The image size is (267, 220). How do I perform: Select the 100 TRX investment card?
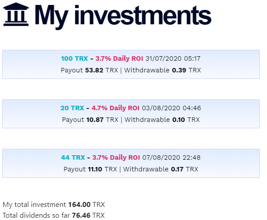click(x=131, y=64)
